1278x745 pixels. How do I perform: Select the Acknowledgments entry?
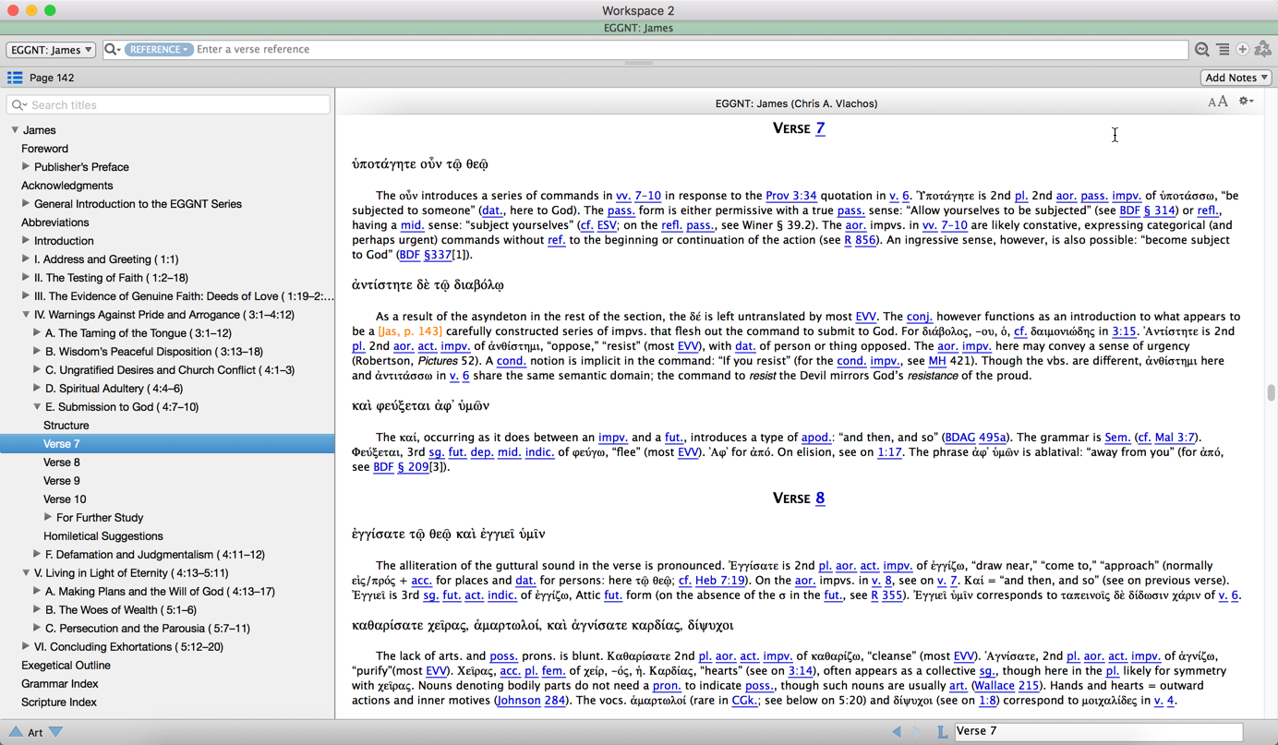pyautogui.click(x=66, y=186)
